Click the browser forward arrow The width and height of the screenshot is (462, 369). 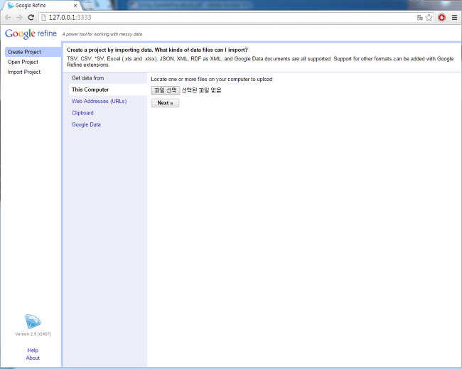pyautogui.click(x=19, y=18)
